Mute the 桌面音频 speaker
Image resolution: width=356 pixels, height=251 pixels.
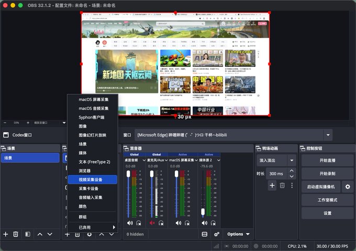130,223
